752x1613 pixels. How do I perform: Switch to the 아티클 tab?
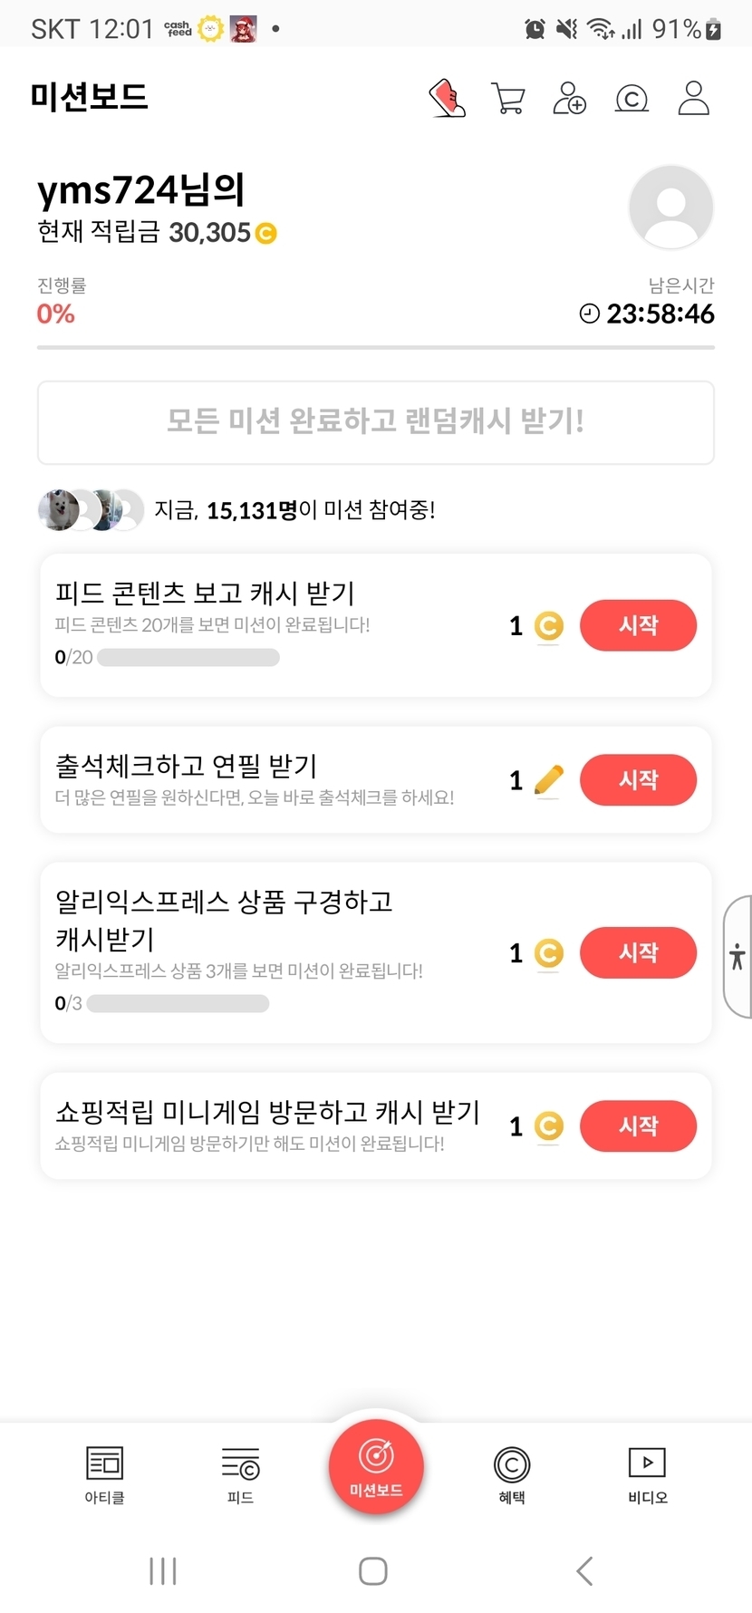pyautogui.click(x=104, y=1474)
